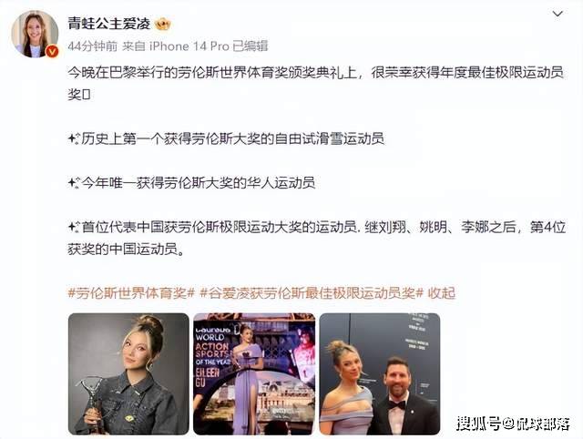
Task: Click the first line of post text
Action: point(316,73)
